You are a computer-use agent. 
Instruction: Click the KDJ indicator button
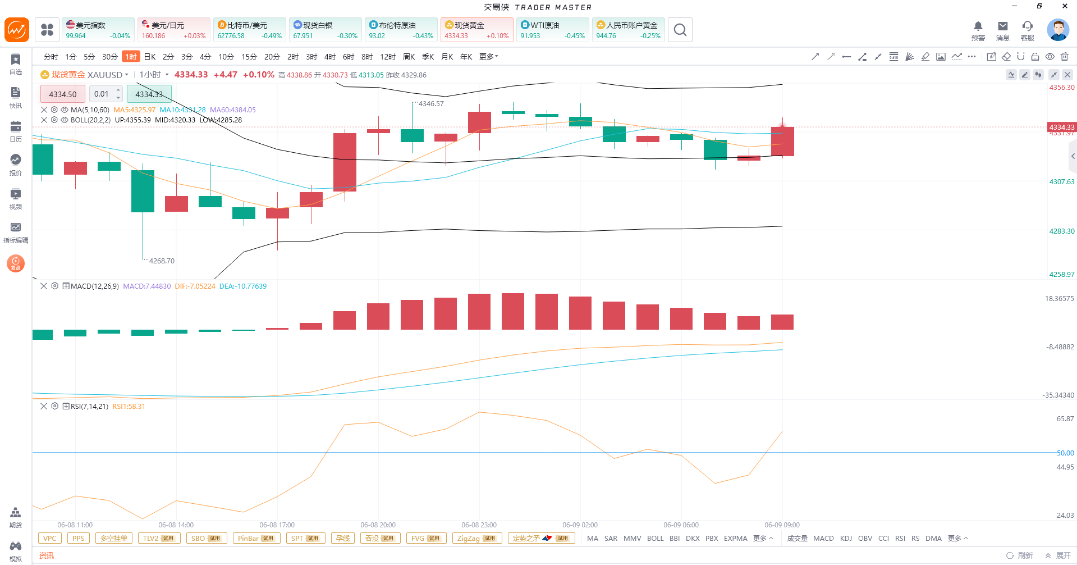(846, 538)
